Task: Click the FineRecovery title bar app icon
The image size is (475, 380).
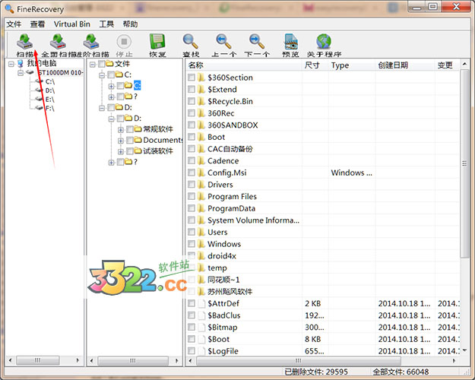Action: [x=10, y=9]
